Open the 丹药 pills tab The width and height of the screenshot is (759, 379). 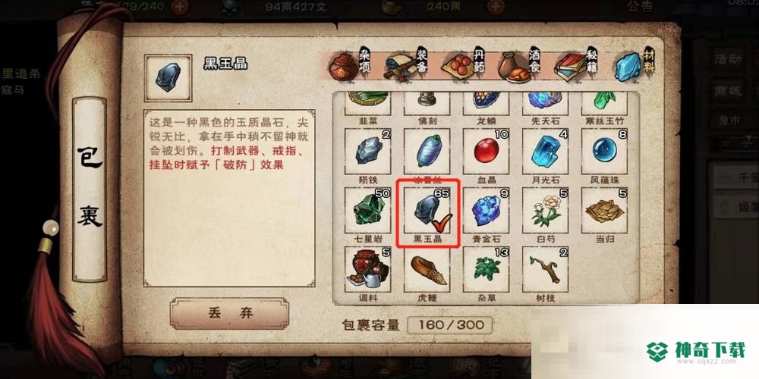(463, 64)
